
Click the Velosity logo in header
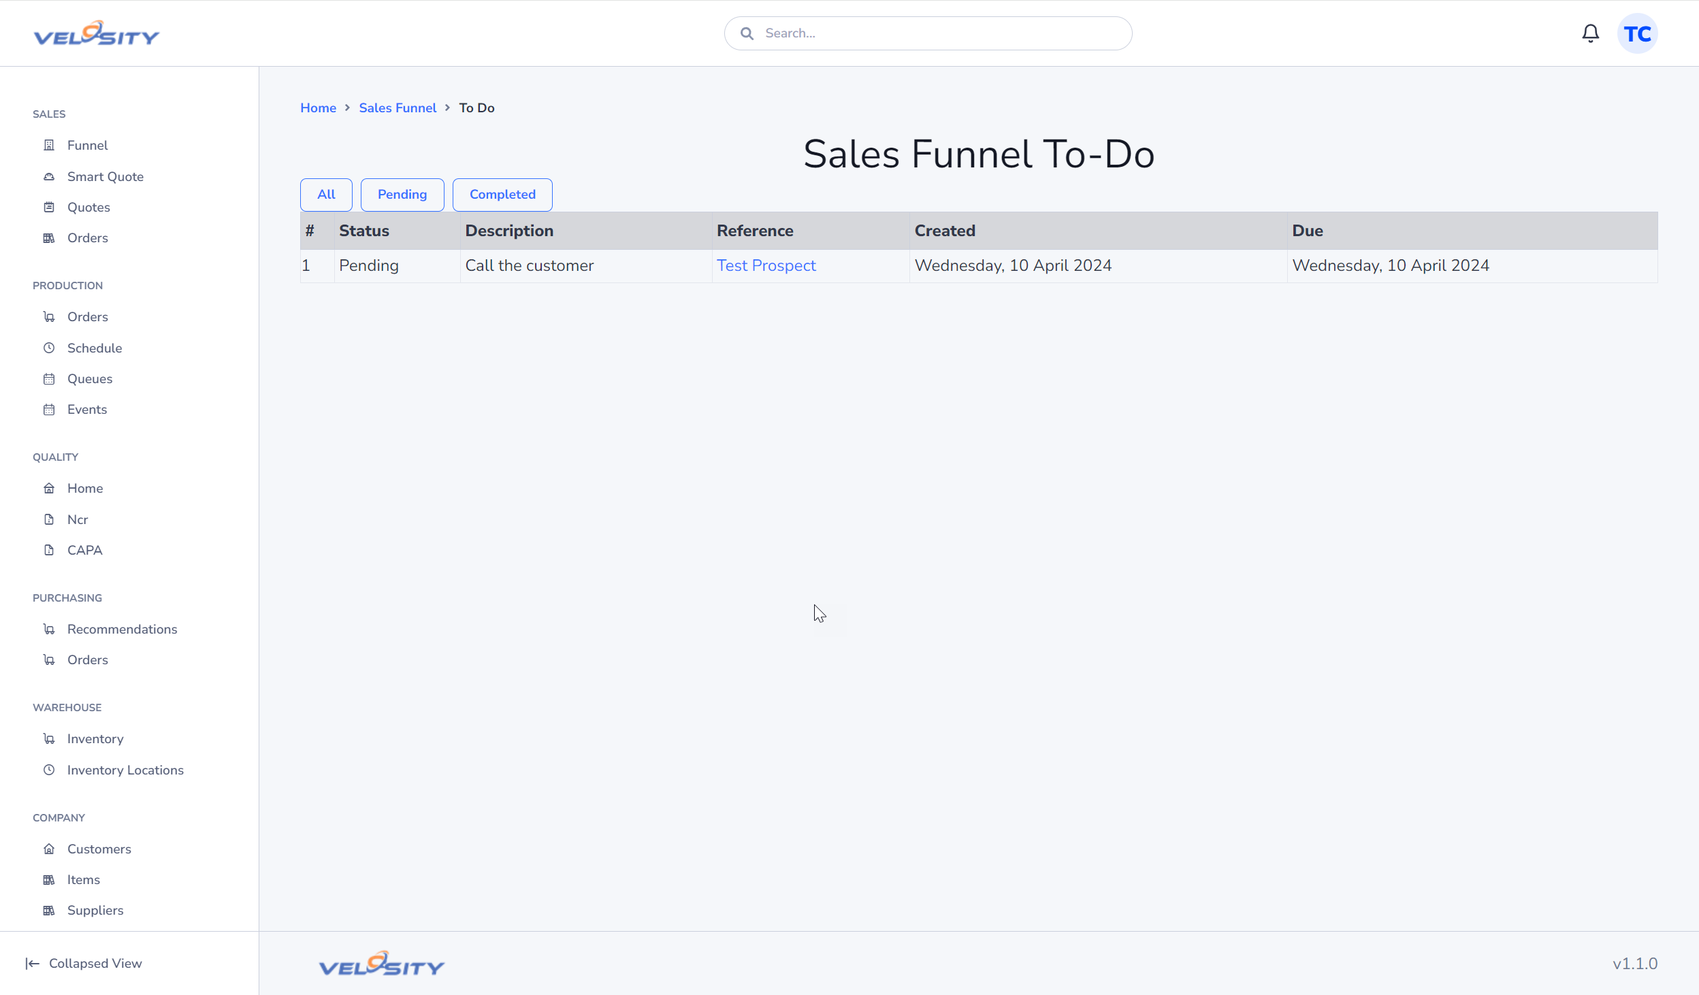[x=97, y=33]
